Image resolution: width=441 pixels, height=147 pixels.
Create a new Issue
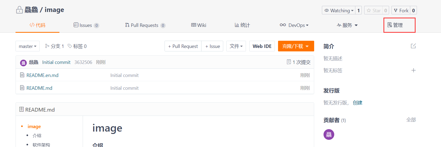pyautogui.click(x=212, y=46)
